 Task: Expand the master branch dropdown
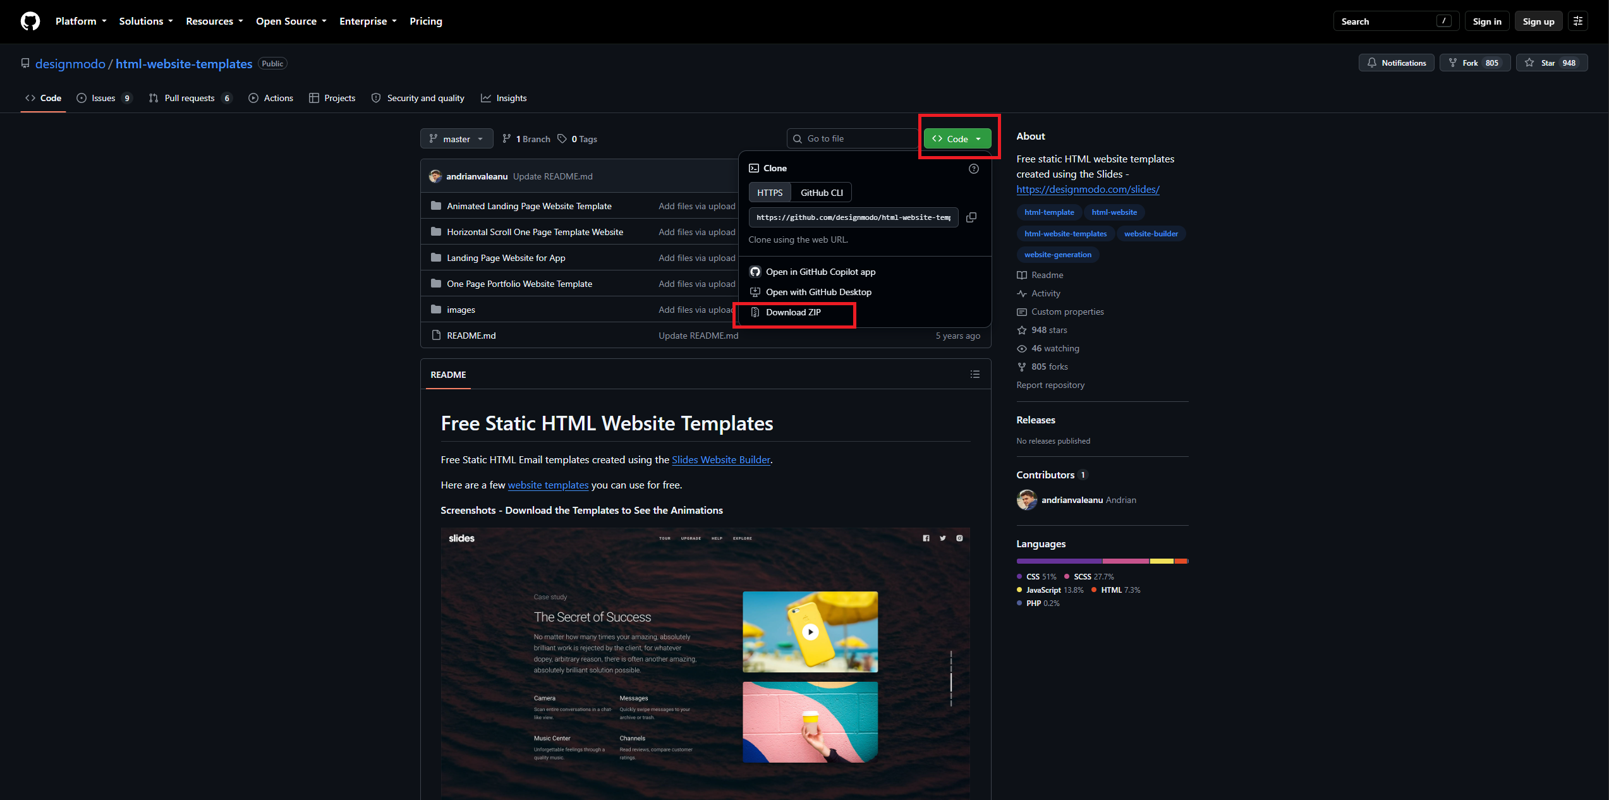click(x=456, y=139)
